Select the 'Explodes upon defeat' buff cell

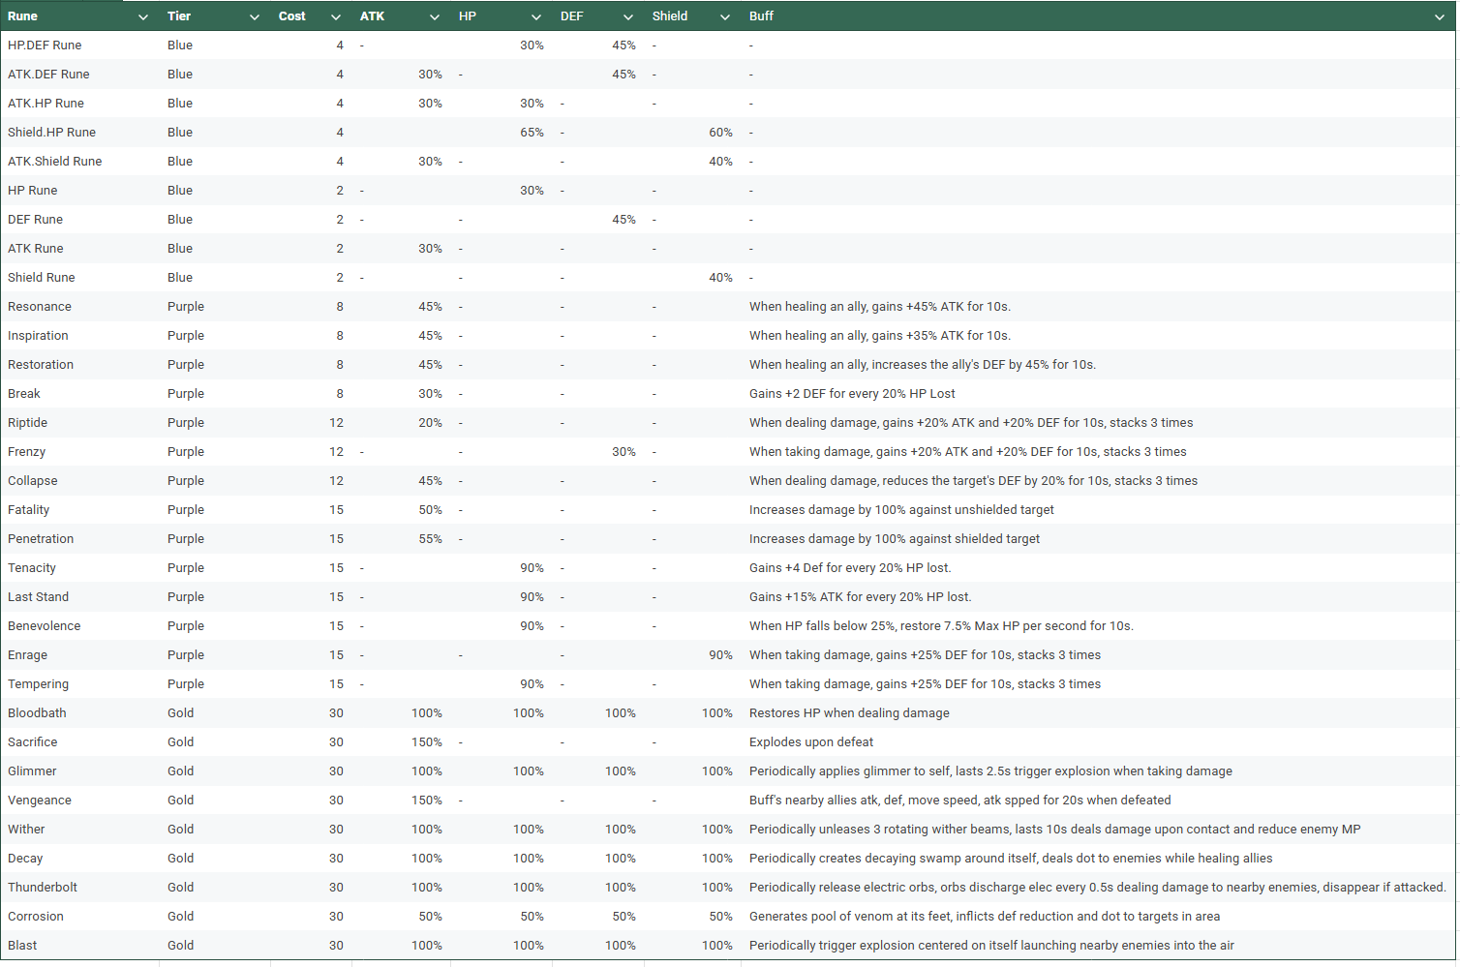1098,742
